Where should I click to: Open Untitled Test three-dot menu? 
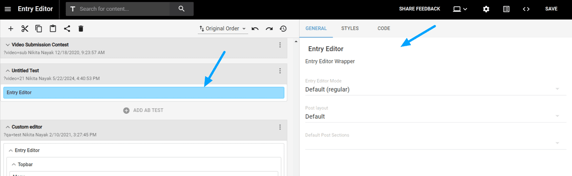tap(280, 71)
